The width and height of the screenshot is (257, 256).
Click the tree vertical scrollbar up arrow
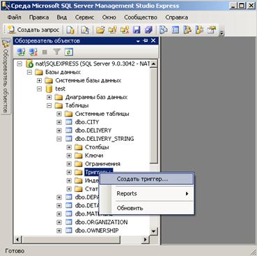153,63
